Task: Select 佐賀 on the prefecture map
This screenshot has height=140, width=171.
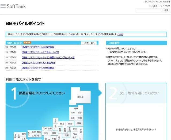Action: [x=19, y=136]
